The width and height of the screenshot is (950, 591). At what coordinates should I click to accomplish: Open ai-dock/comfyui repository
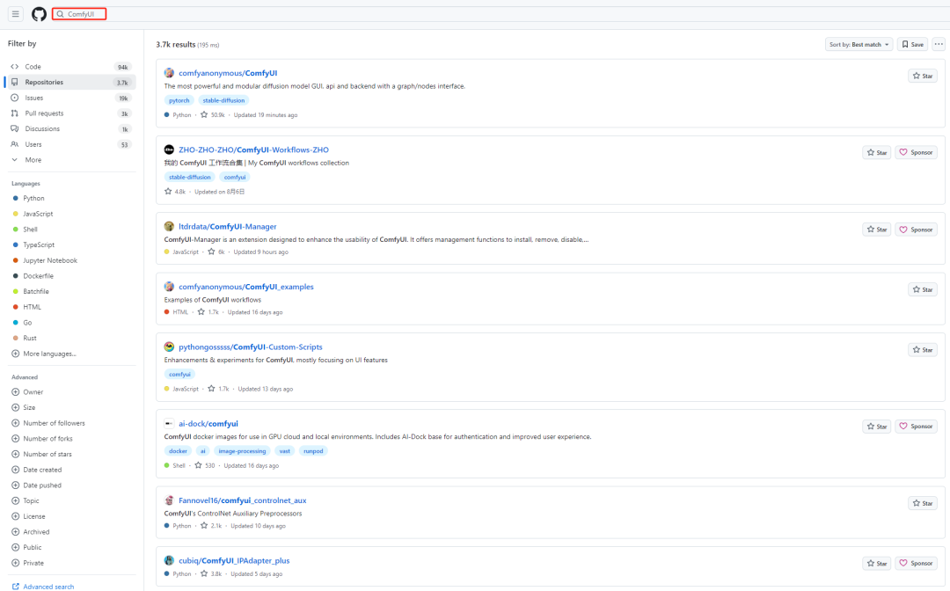pos(208,424)
